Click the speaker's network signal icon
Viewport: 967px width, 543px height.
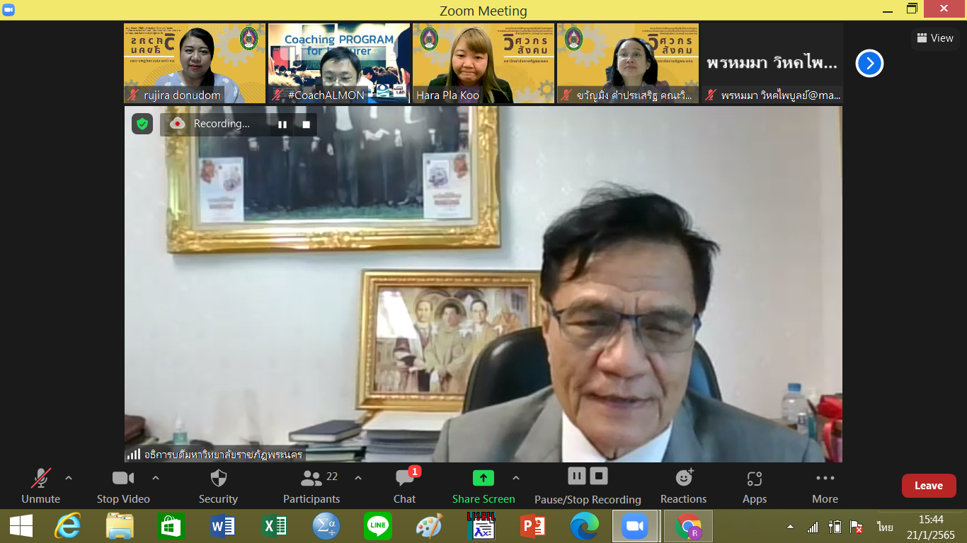(133, 455)
